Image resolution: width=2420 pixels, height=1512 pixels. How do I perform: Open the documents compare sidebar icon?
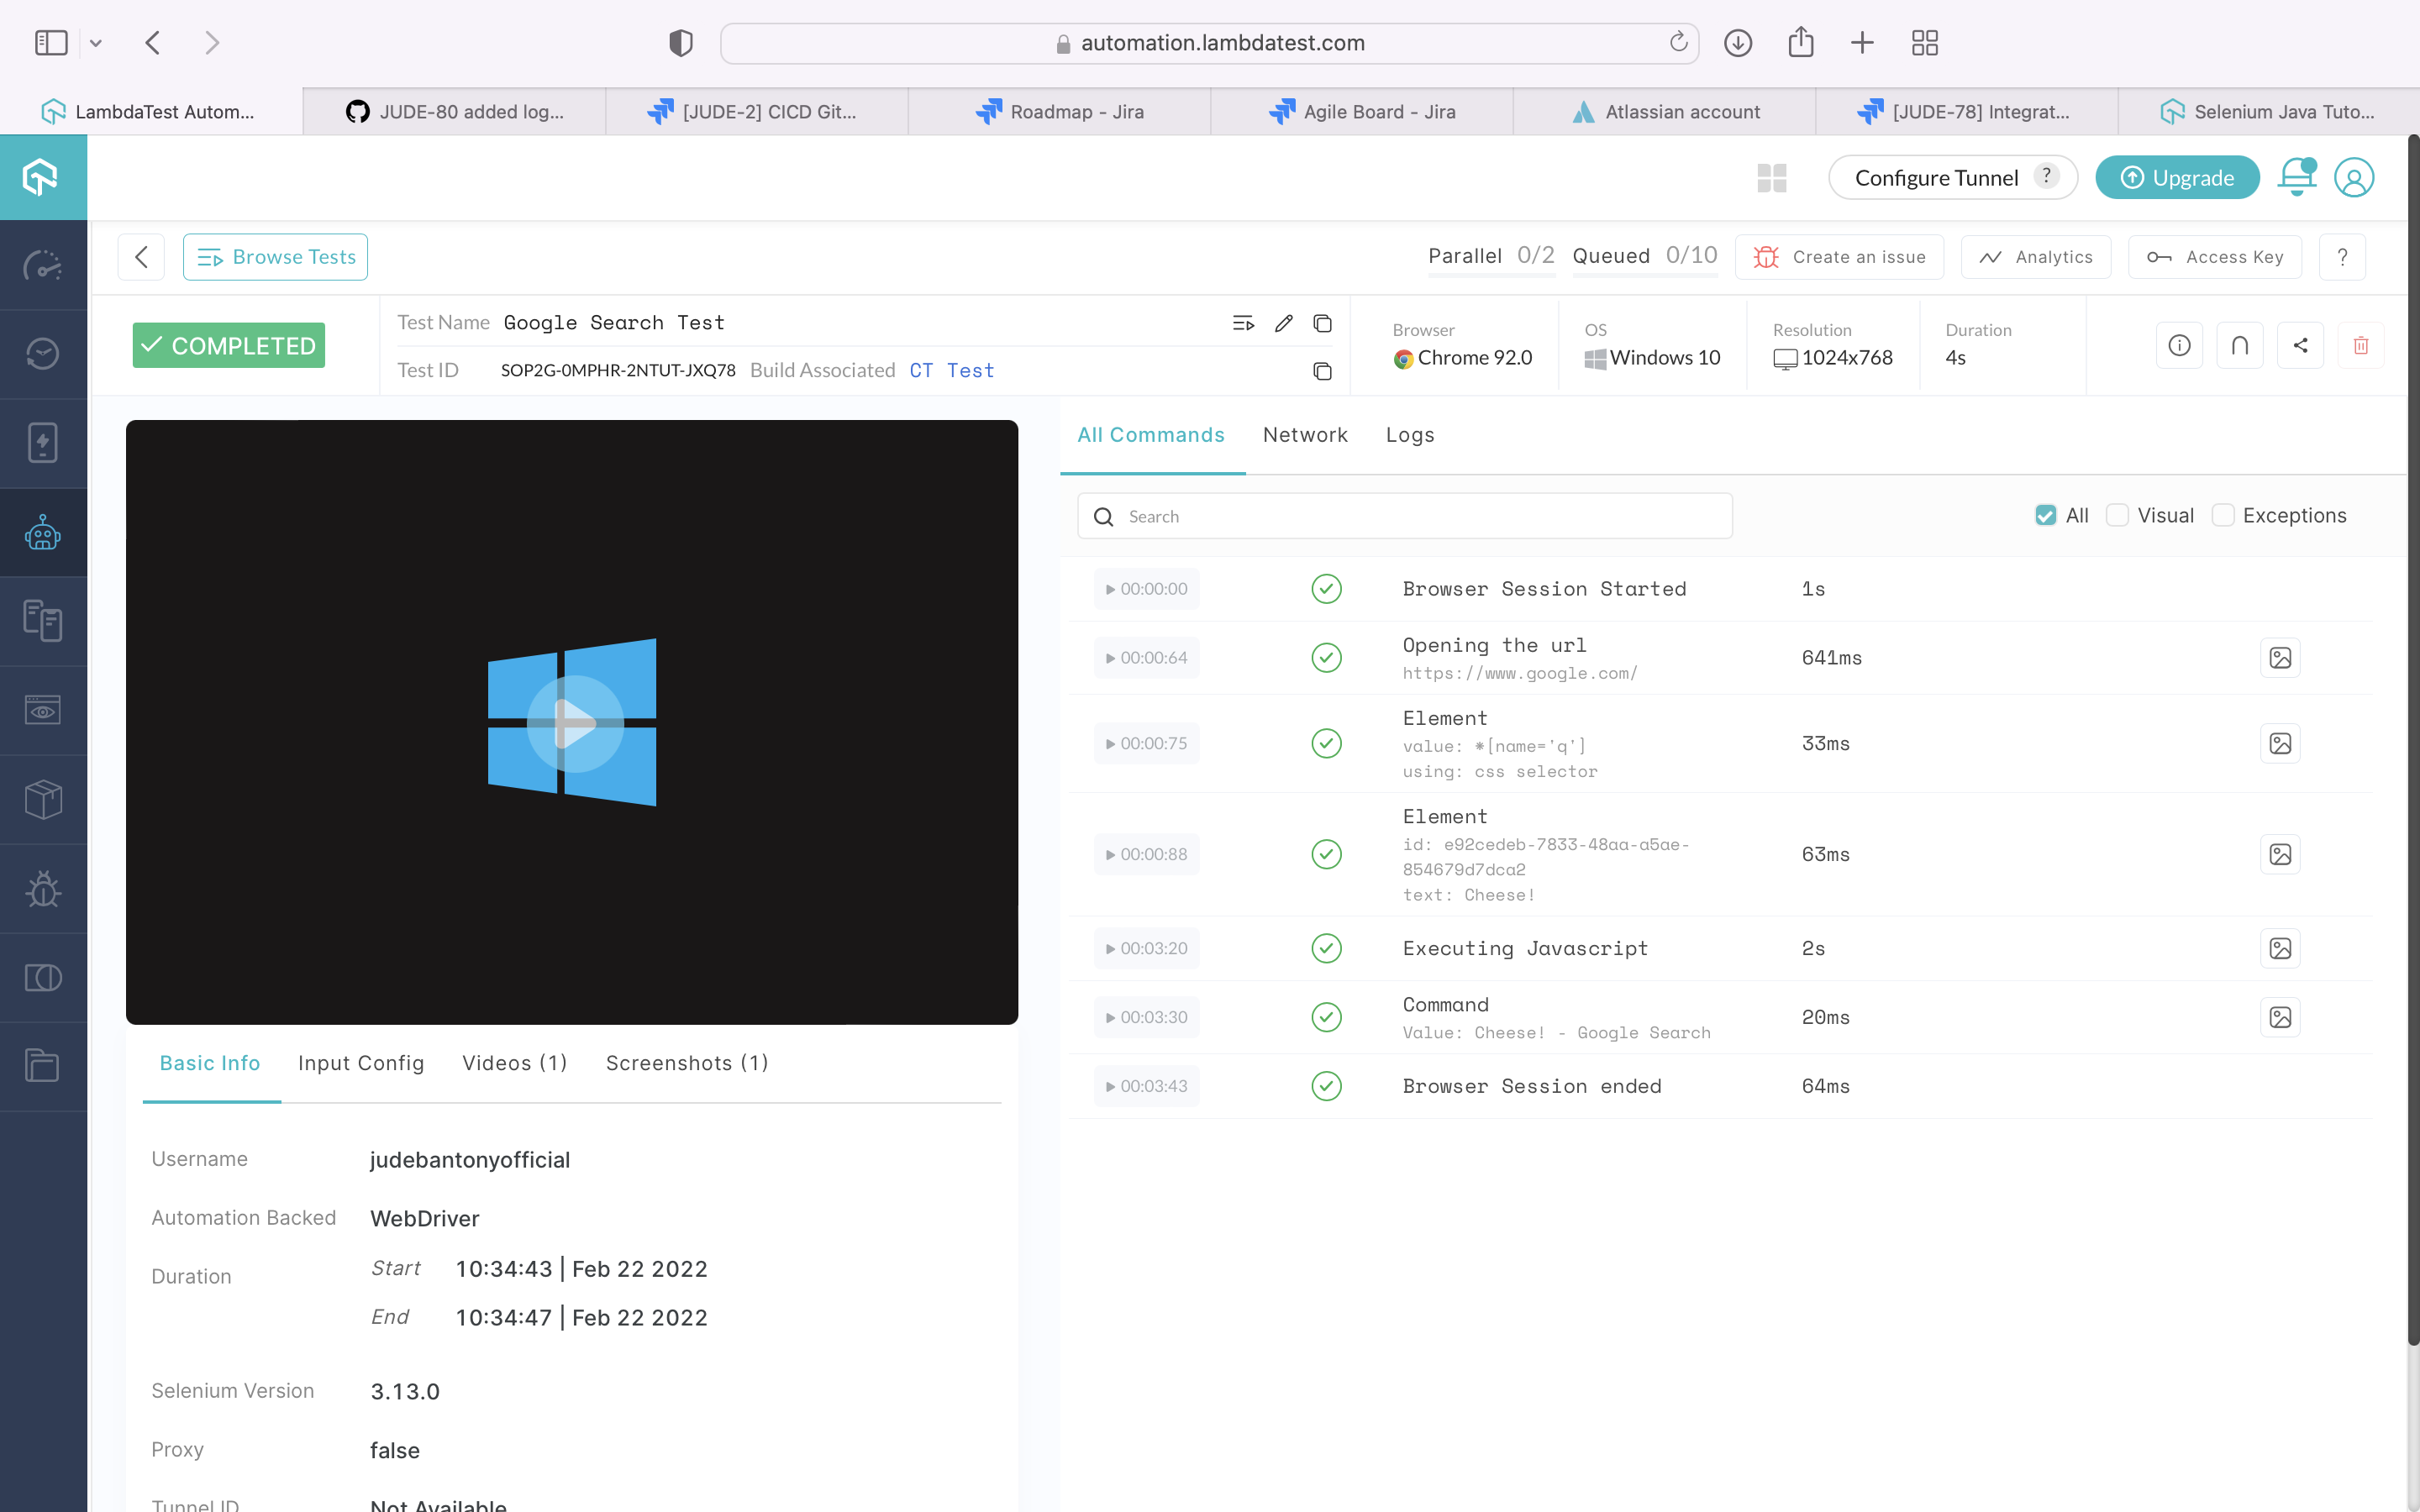point(42,621)
